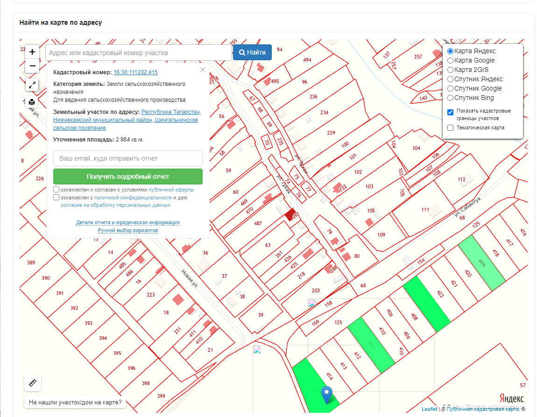
Task: Expand Детали отчета и юридическая информация
Action: [128, 223]
